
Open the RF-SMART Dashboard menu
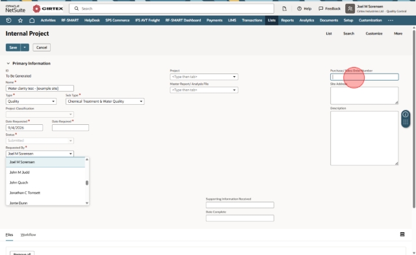183,20
